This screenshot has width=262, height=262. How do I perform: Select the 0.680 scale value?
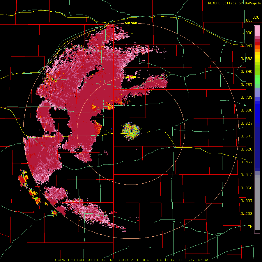(x=247, y=110)
